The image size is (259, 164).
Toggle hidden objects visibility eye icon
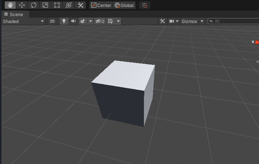tap(100, 21)
